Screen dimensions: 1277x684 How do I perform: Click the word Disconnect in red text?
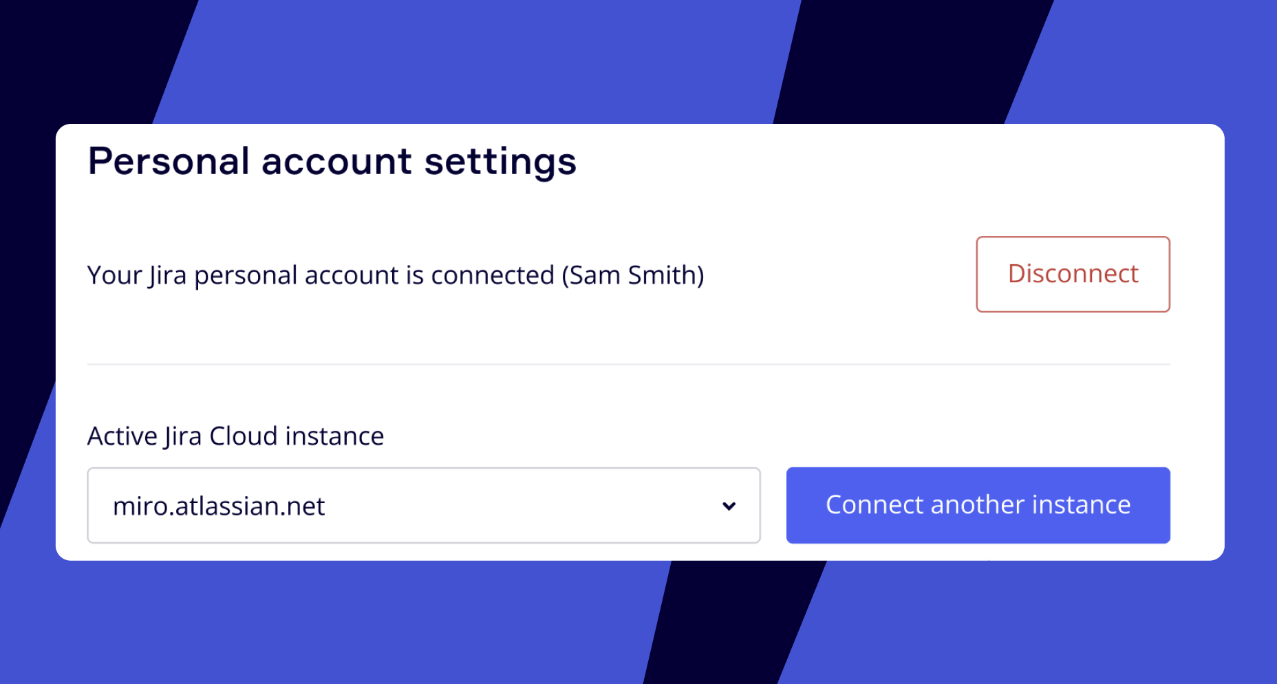tap(1073, 274)
